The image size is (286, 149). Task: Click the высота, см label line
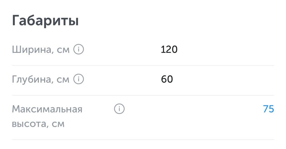pyautogui.click(x=38, y=124)
